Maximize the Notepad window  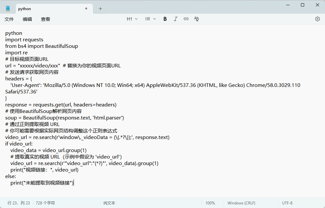coord(303,5)
